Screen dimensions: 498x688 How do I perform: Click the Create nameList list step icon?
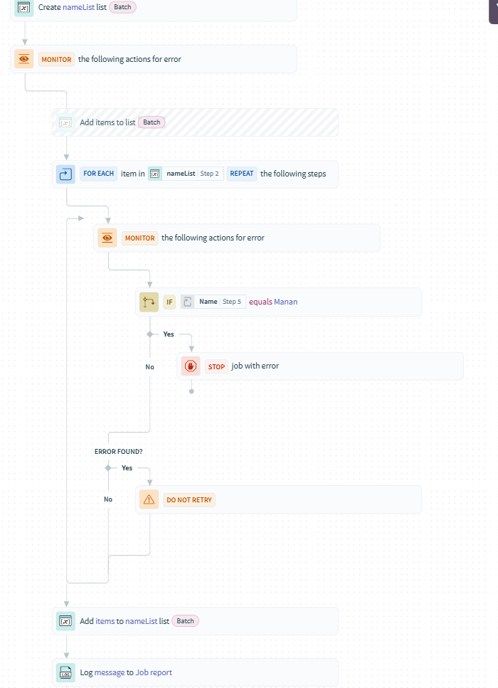[24, 7]
